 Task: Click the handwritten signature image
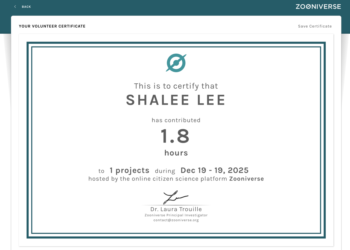176,197
